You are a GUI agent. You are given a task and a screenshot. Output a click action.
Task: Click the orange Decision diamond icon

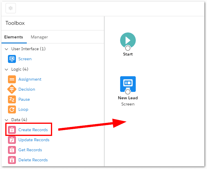point(12,89)
